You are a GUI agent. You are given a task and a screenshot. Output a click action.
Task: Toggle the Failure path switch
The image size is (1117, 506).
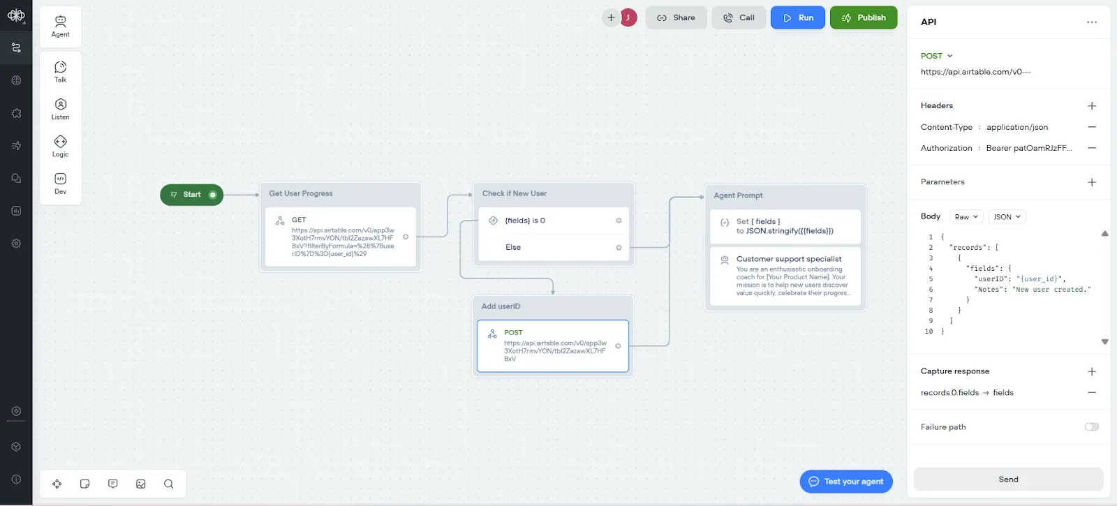(1092, 427)
